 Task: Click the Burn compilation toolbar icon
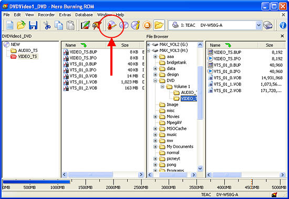point(112,25)
